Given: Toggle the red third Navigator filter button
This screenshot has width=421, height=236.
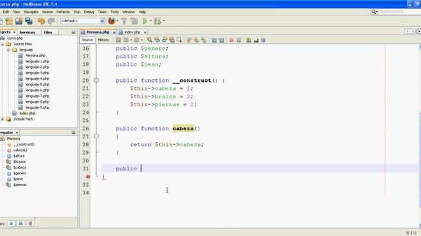Looking at the screenshot, I should pyautogui.click(x=30, y=224).
